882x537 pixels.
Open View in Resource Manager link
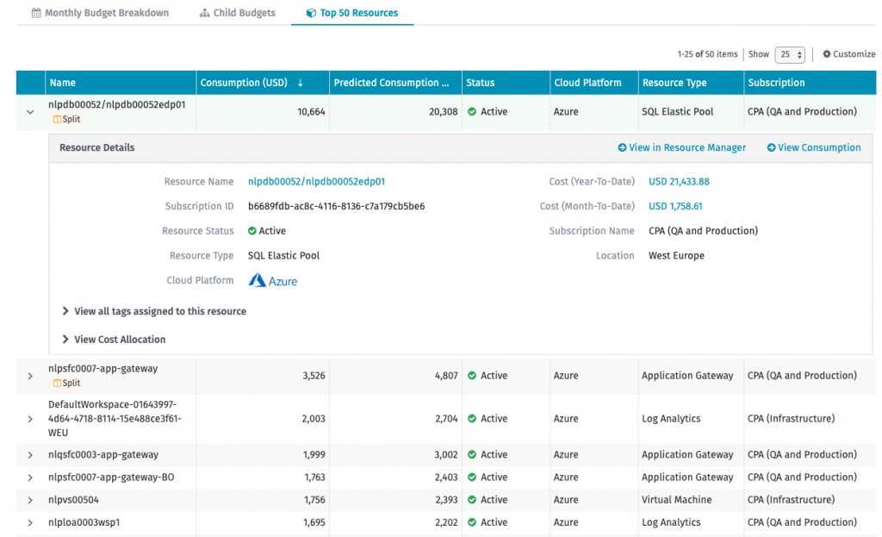click(x=682, y=147)
